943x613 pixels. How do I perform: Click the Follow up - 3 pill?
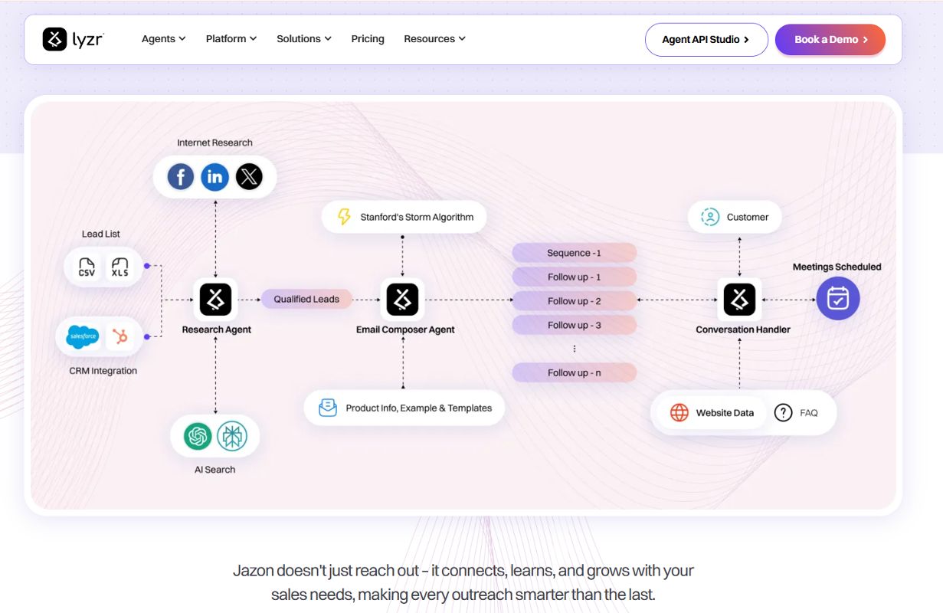575,325
